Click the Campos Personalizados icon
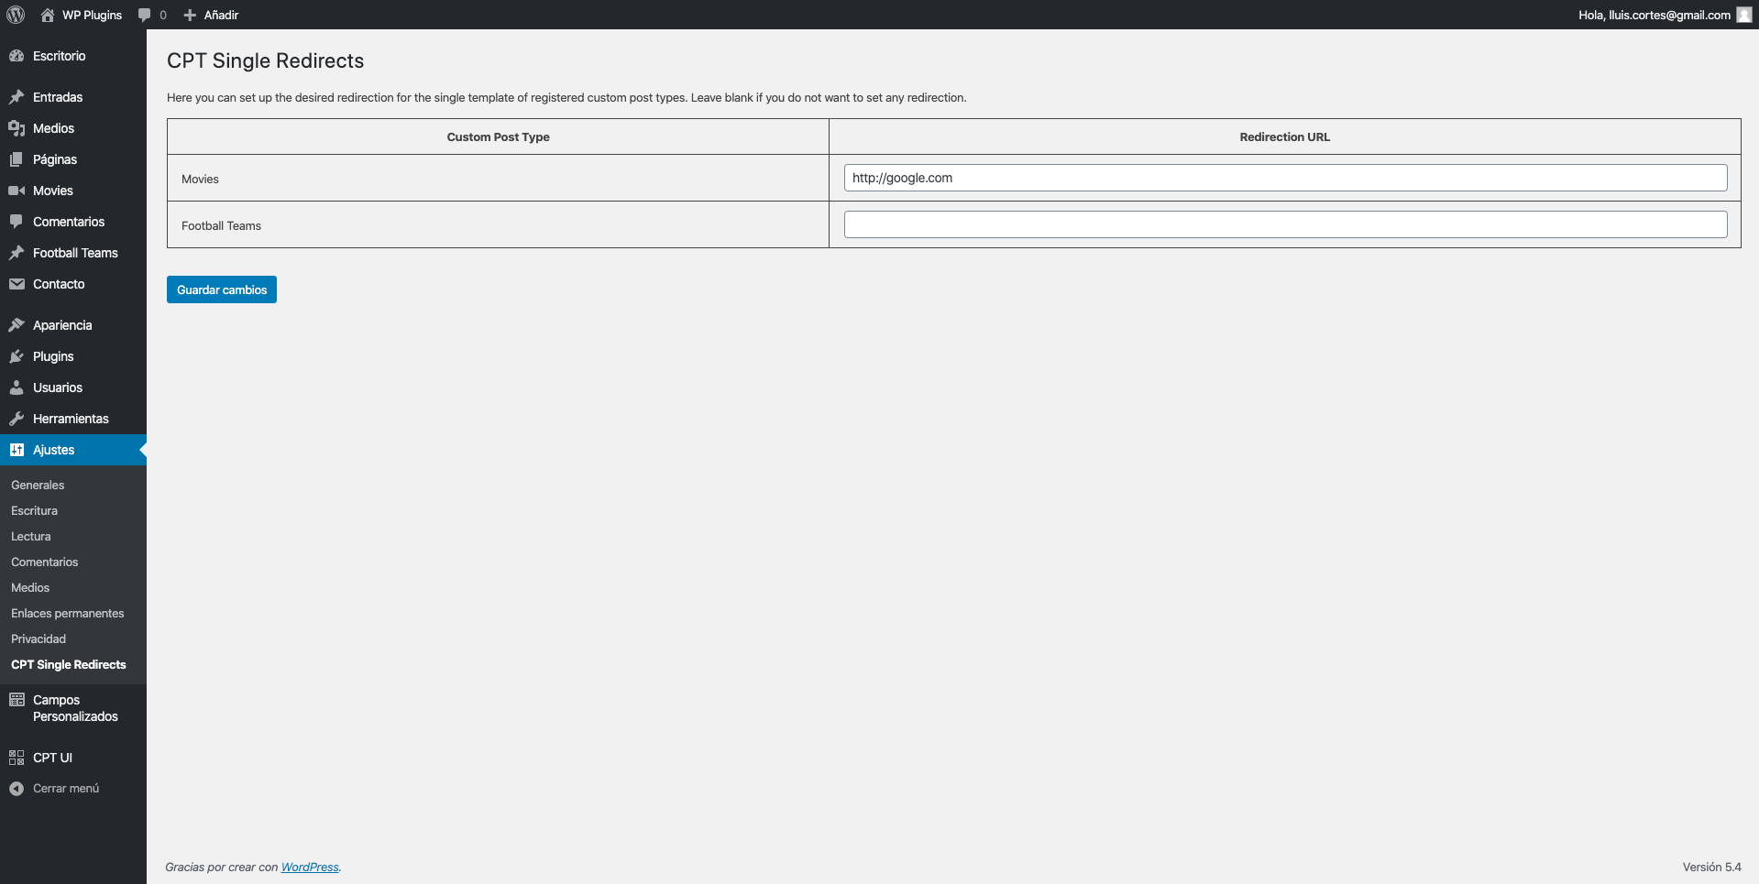1759x884 pixels. pyautogui.click(x=16, y=700)
